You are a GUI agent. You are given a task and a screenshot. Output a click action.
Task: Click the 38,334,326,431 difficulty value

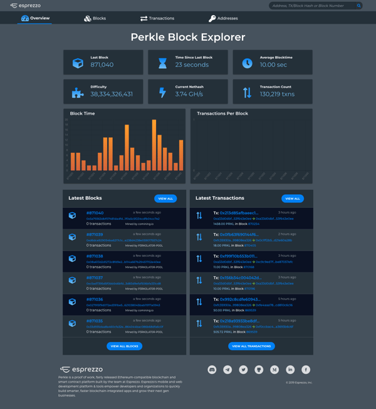112,94
